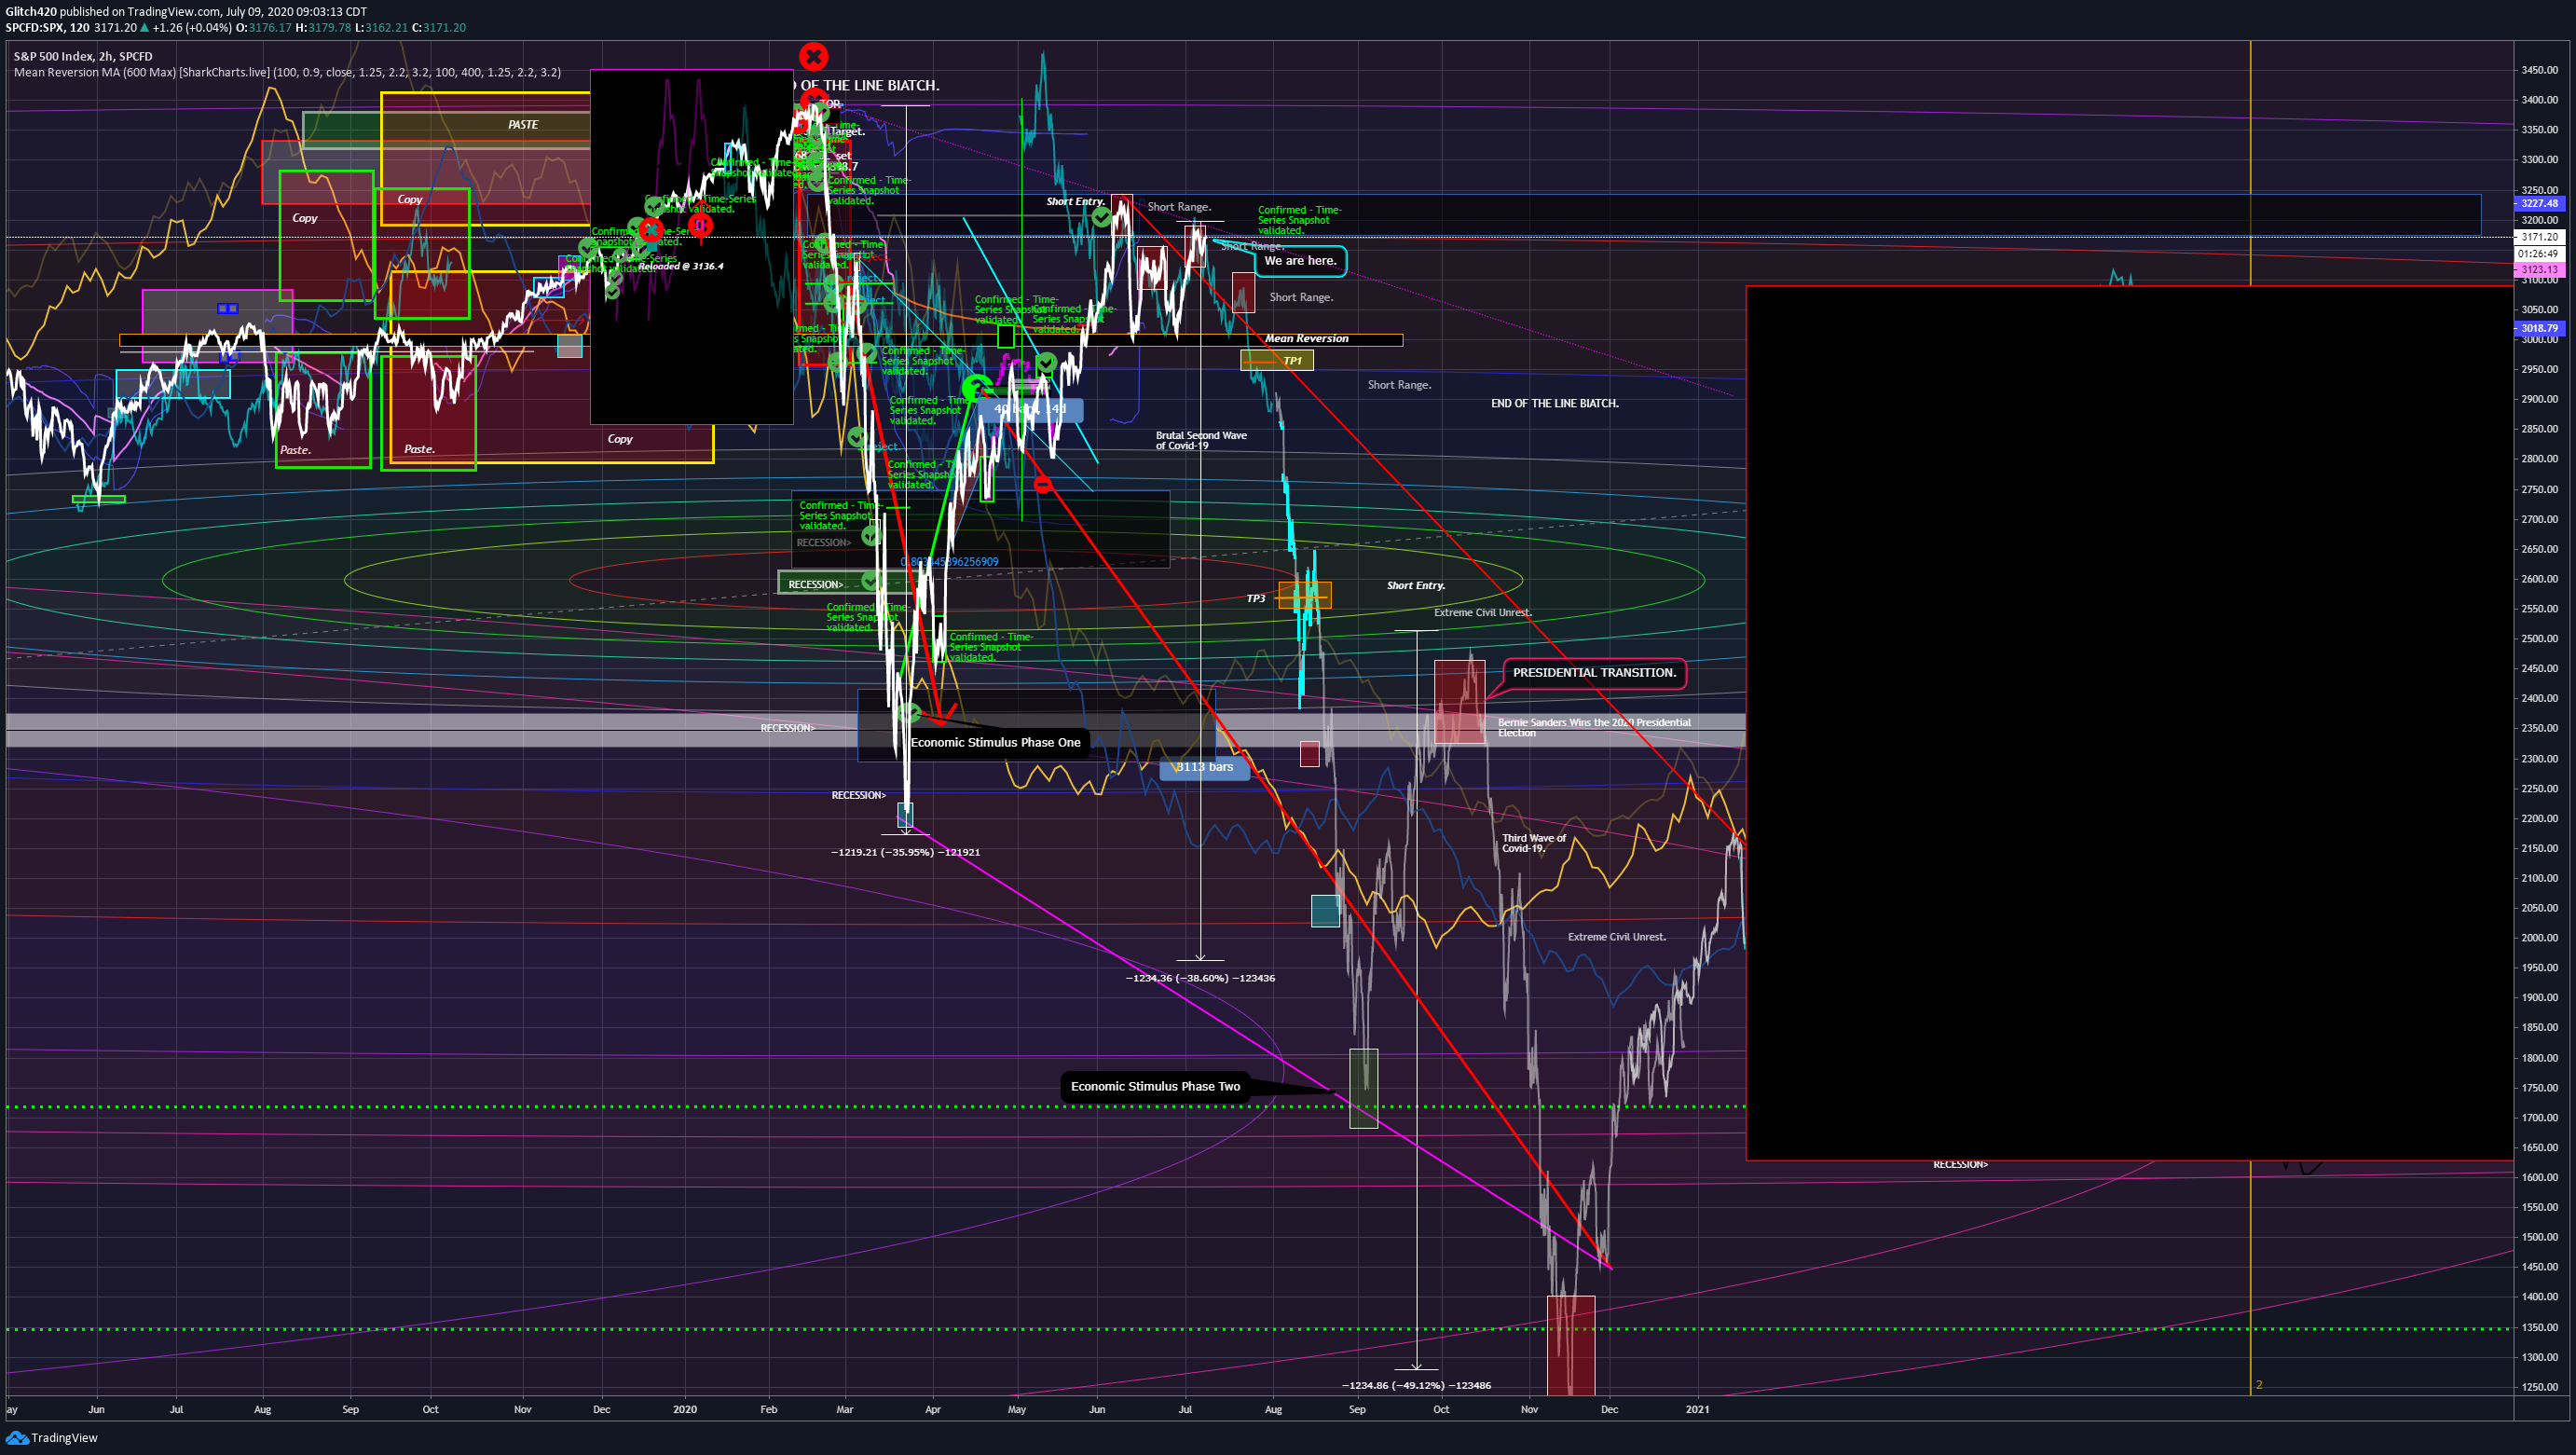Click the 'TP3' target label
The width and height of the screenshot is (2576, 1455).
point(1256,599)
